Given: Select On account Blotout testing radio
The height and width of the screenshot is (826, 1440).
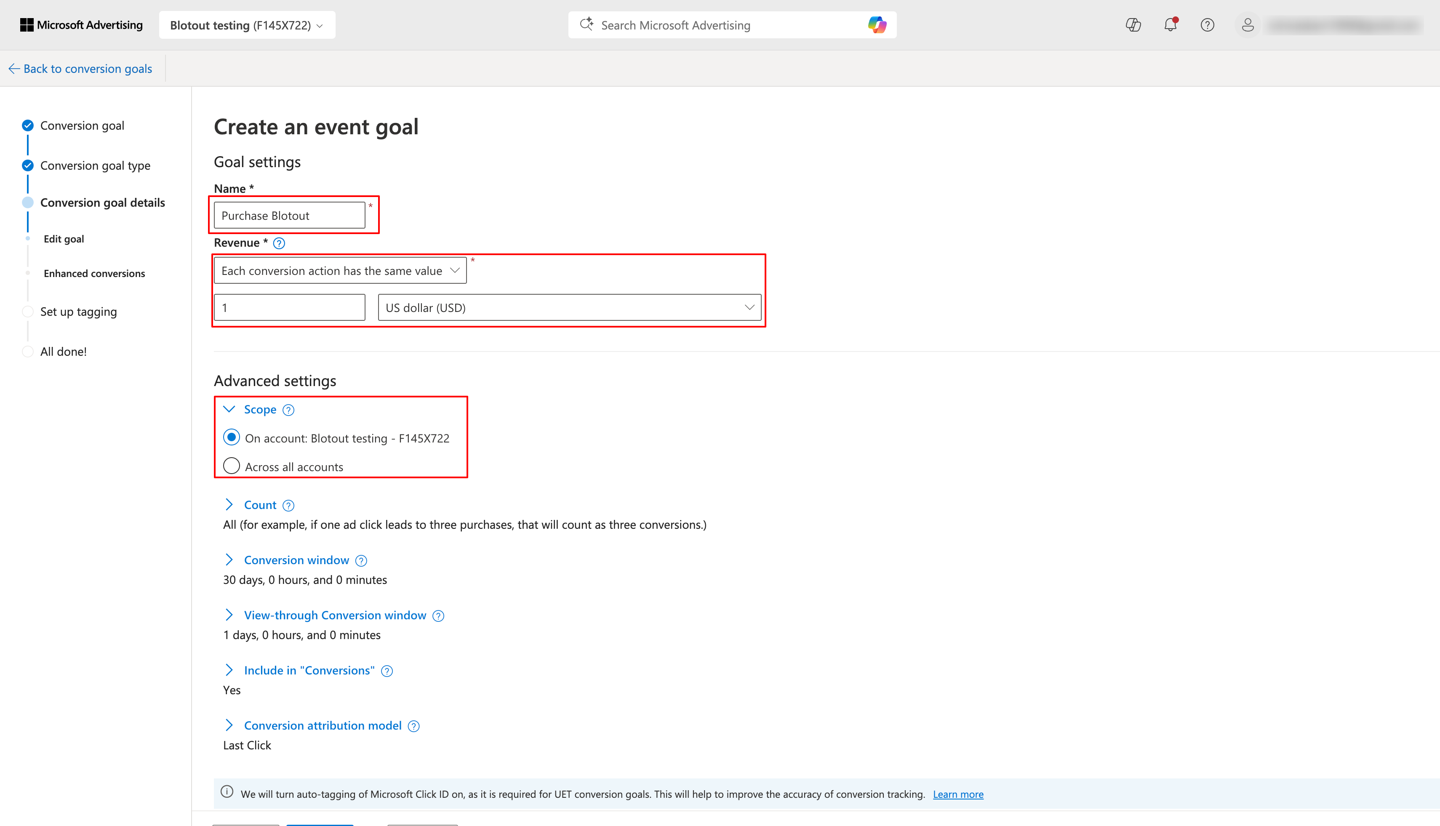Looking at the screenshot, I should (x=232, y=437).
